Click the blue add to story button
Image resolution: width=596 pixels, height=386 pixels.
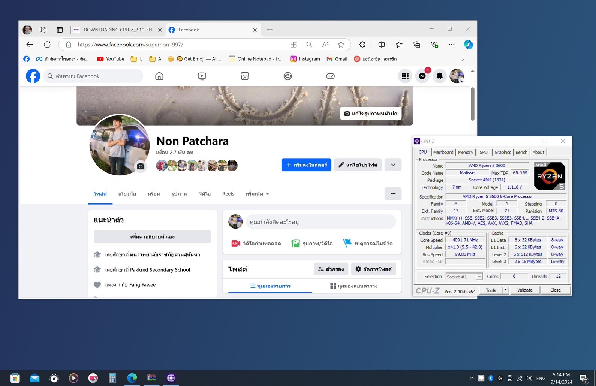[x=306, y=165]
